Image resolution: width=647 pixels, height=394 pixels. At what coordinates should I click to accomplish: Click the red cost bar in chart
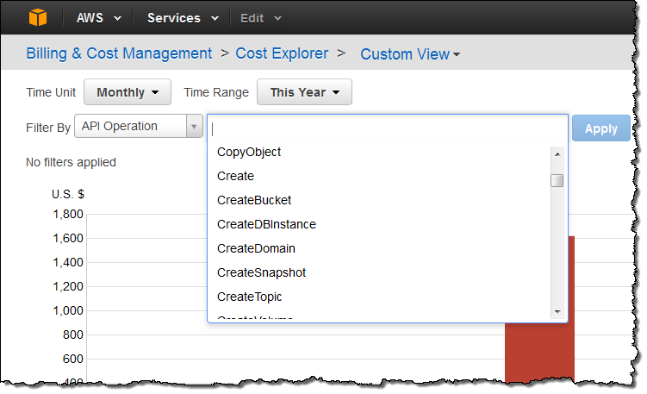pyautogui.click(x=539, y=352)
